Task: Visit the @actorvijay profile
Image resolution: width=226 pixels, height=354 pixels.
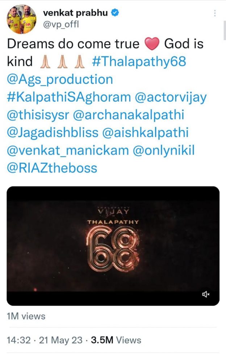Action: 171,98
